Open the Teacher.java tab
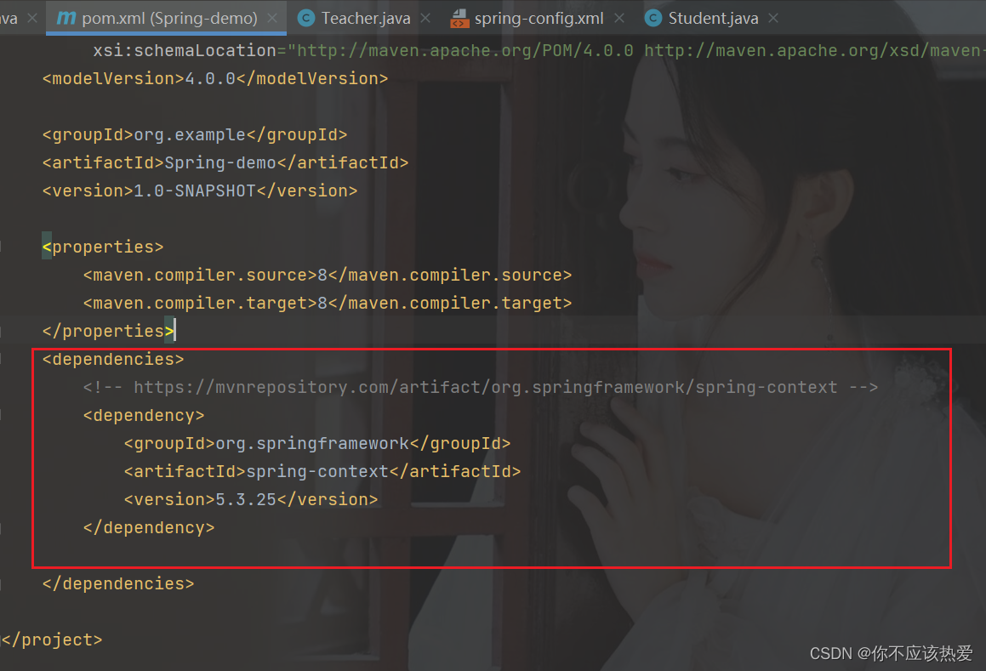This screenshot has height=671, width=986. click(365, 18)
